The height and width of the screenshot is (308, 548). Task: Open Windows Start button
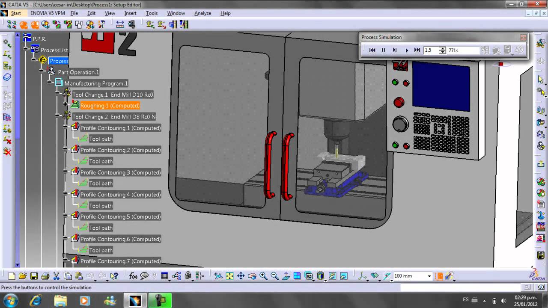tap(10, 300)
